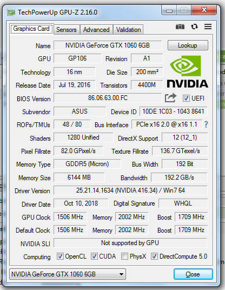
Task: Click the refresh arrows icon
Action: [194, 27]
